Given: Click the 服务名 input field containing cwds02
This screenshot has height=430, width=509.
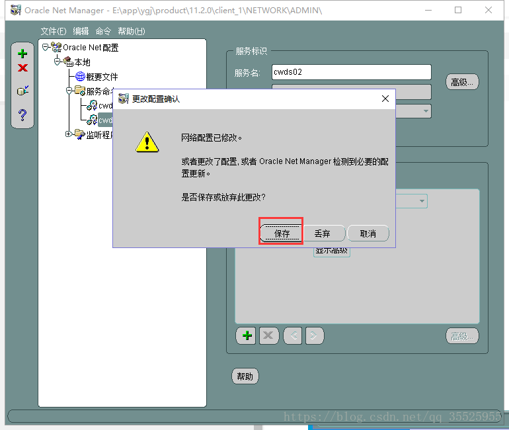Looking at the screenshot, I should tap(352, 71).
